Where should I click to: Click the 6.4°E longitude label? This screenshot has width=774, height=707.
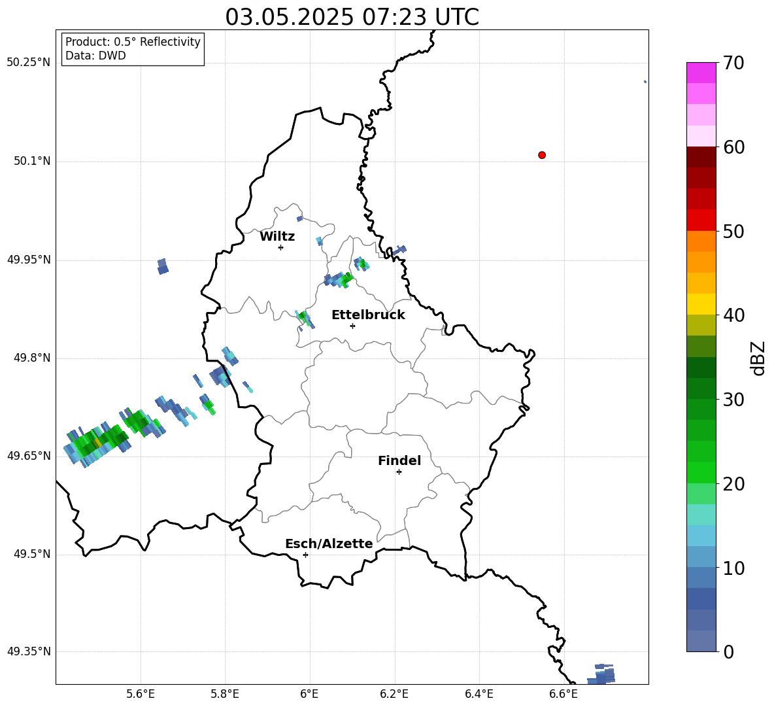coord(479,694)
